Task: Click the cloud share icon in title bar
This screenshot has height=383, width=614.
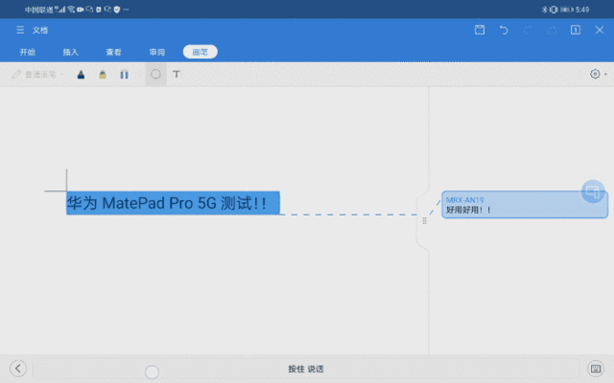Action: click(552, 30)
